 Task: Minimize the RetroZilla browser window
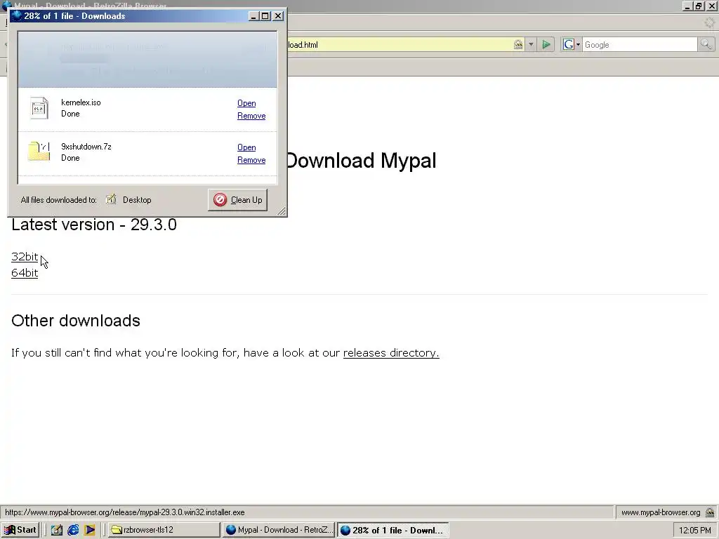(687, 6)
